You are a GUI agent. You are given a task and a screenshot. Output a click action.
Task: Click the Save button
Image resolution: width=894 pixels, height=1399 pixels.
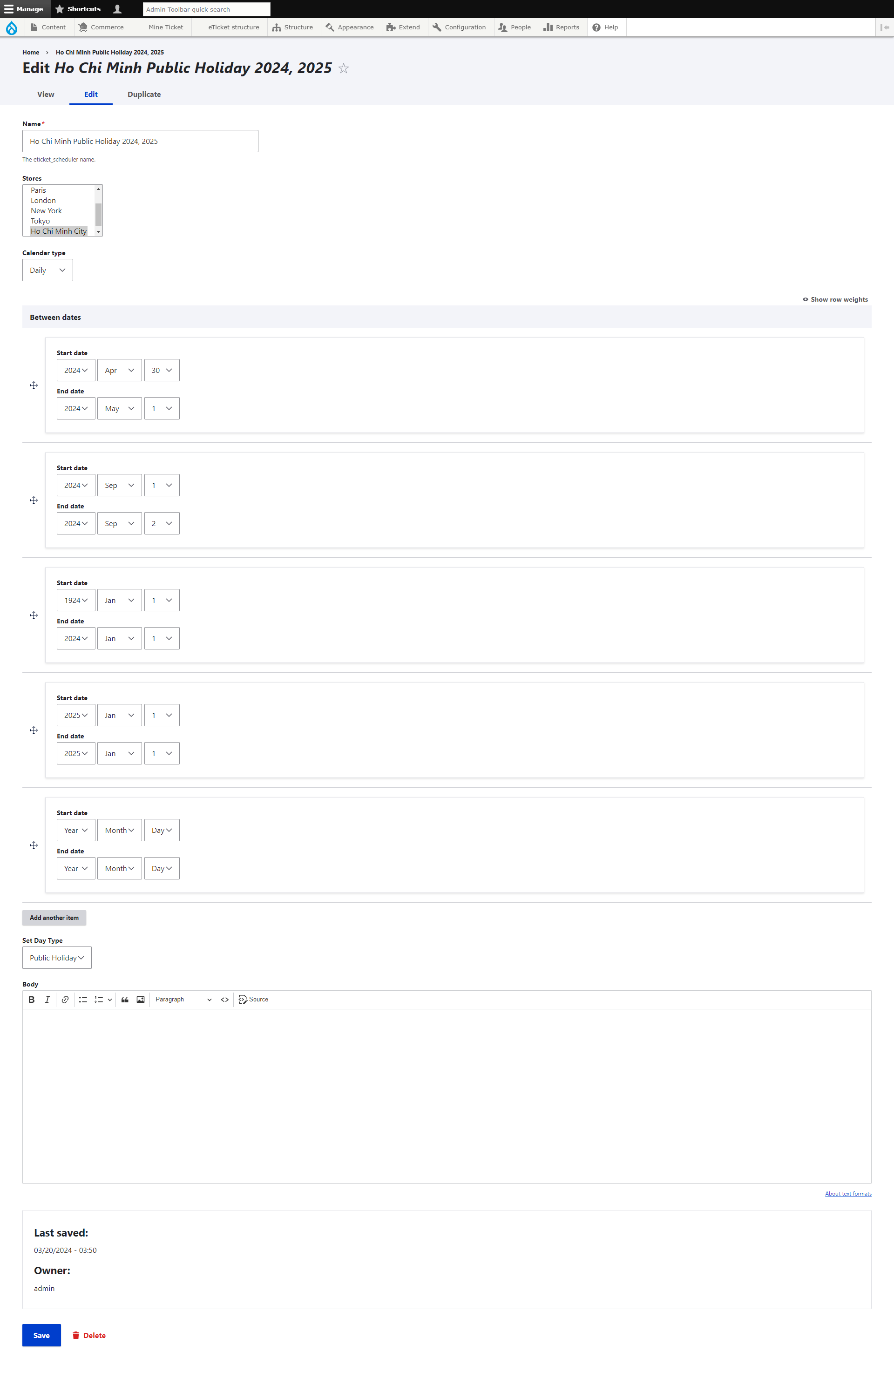(42, 1335)
